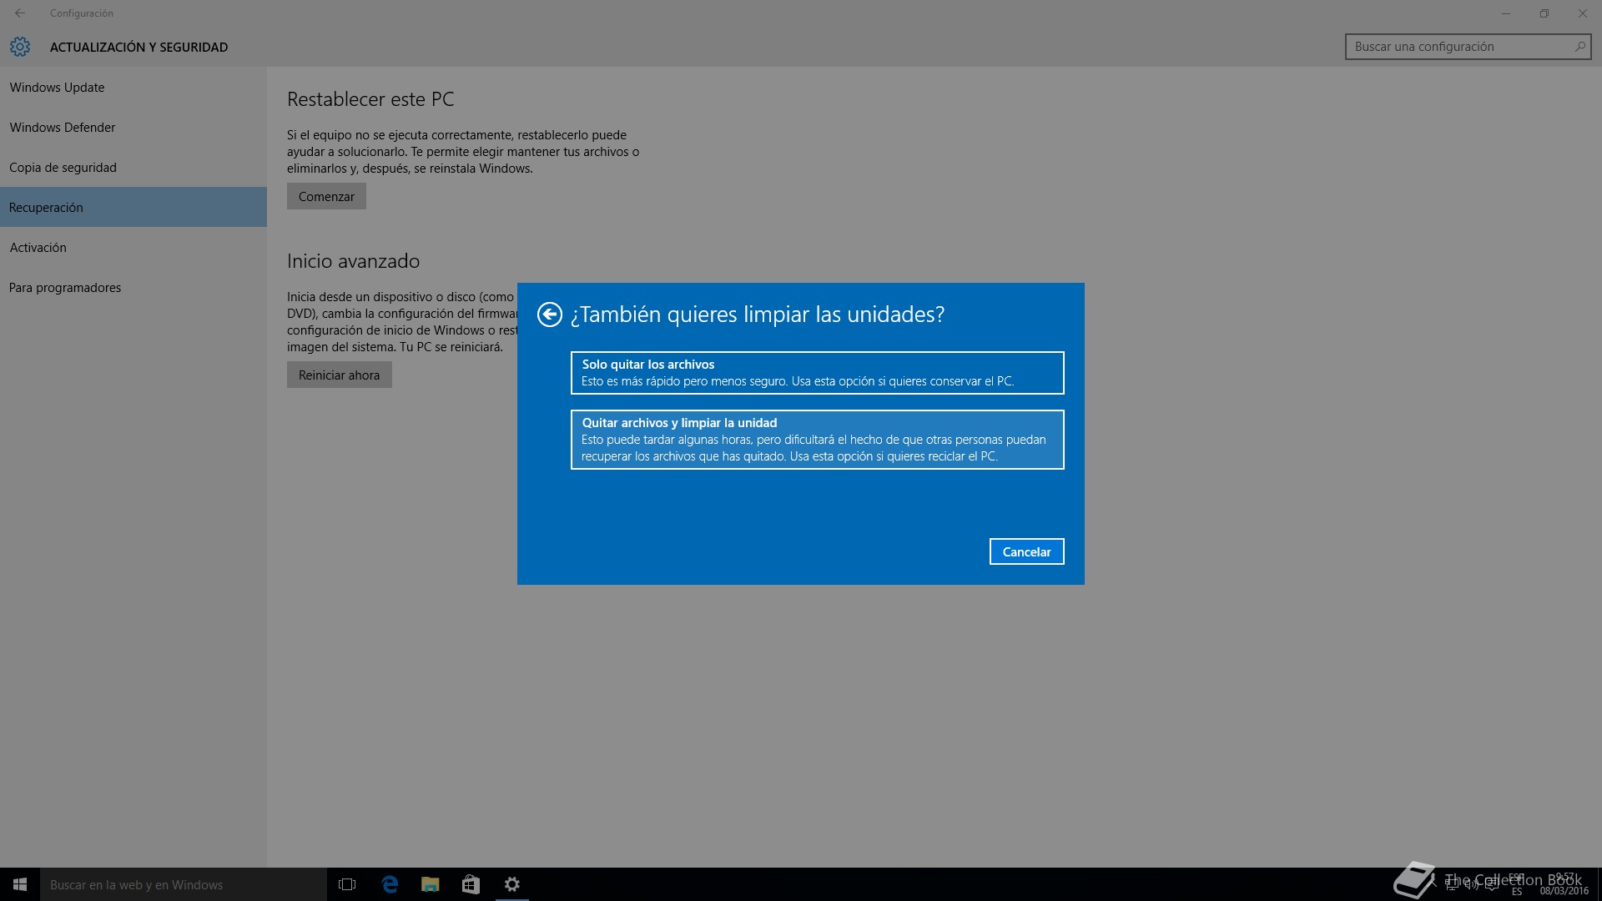The width and height of the screenshot is (1602, 901).
Task: Choose Quitar archivos y limpiar la unidad
Action: [817, 440]
